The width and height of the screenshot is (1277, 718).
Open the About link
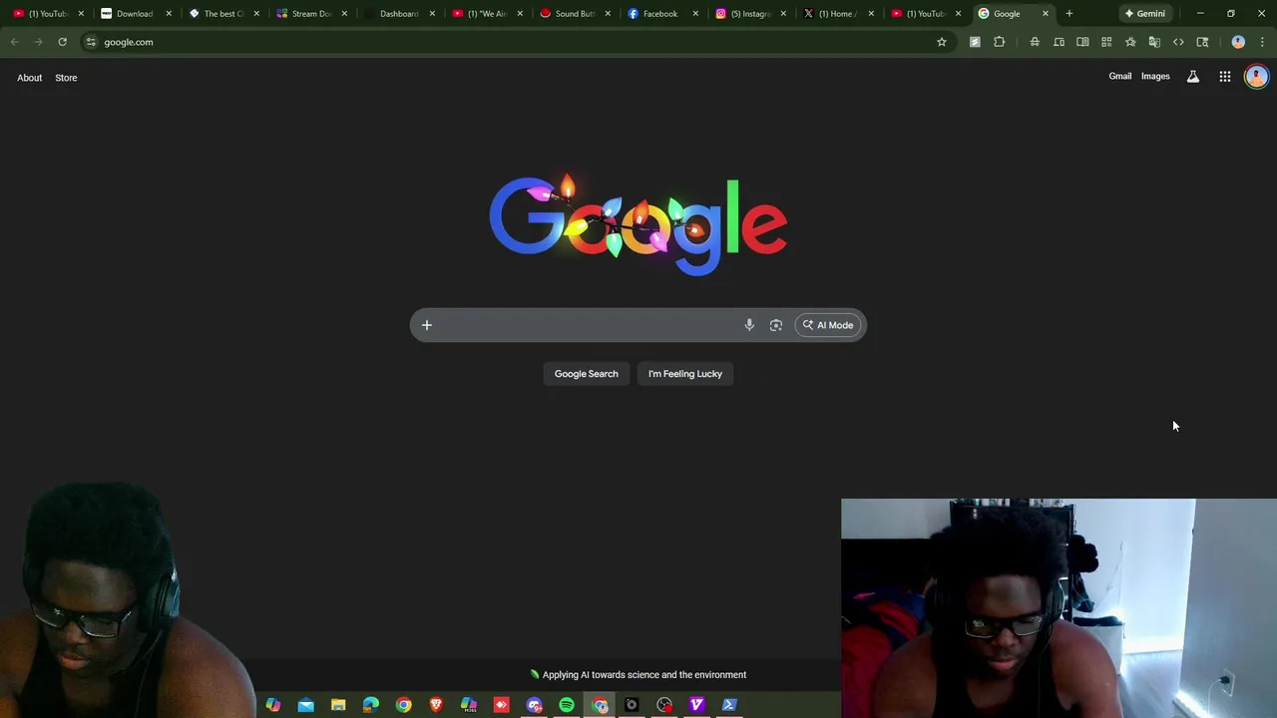tap(29, 78)
